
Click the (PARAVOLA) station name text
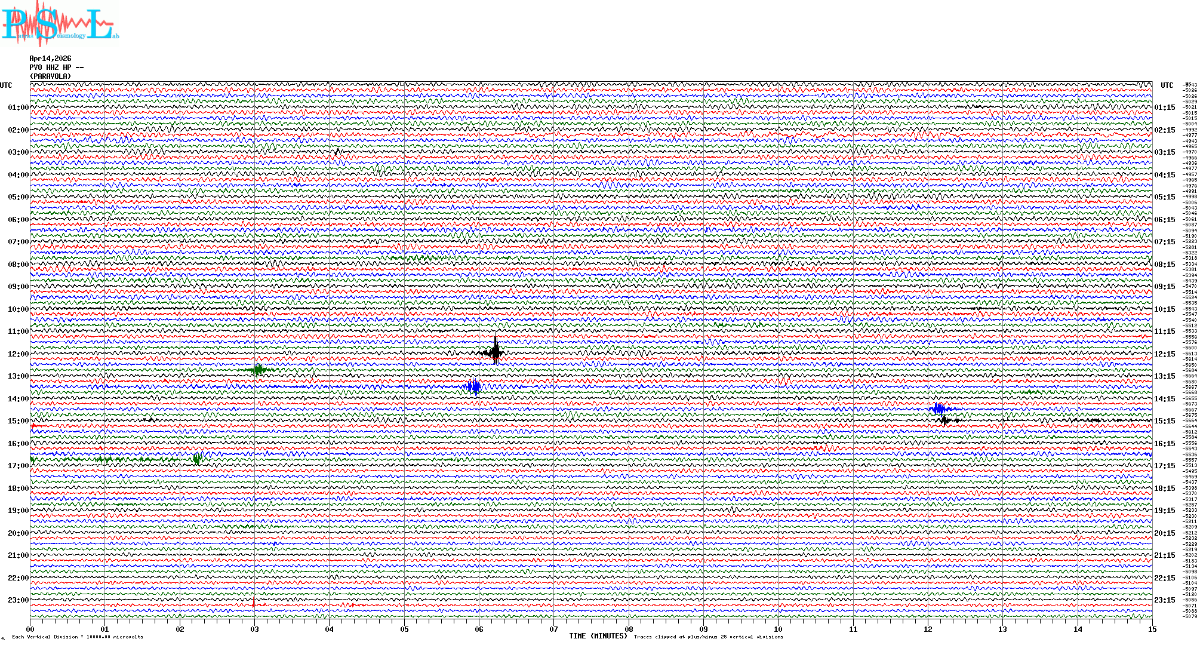[50, 76]
